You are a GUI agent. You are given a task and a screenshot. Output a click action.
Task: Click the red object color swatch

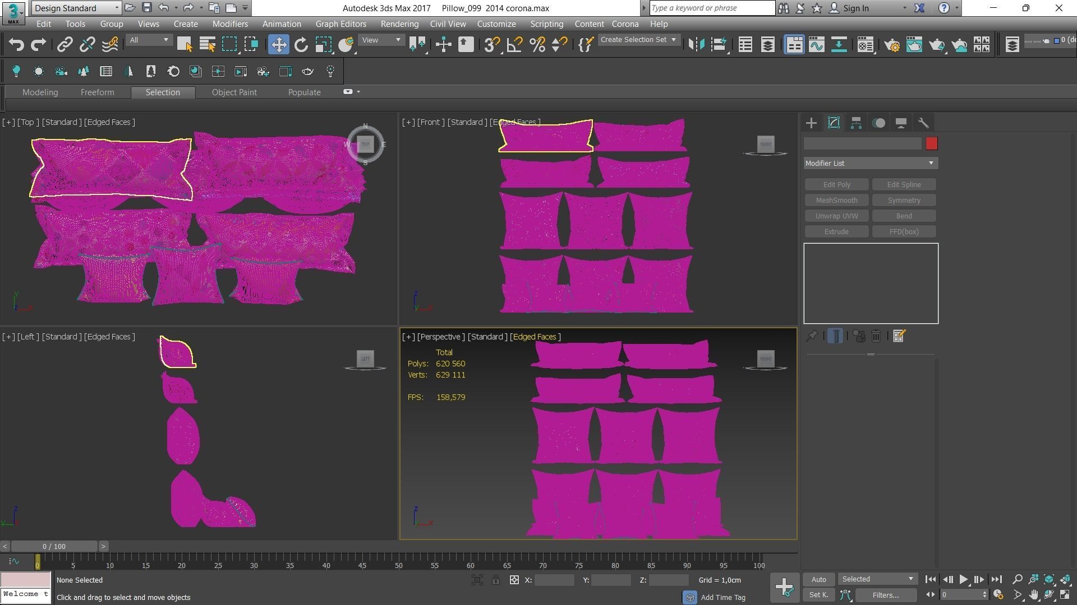(x=931, y=144)
